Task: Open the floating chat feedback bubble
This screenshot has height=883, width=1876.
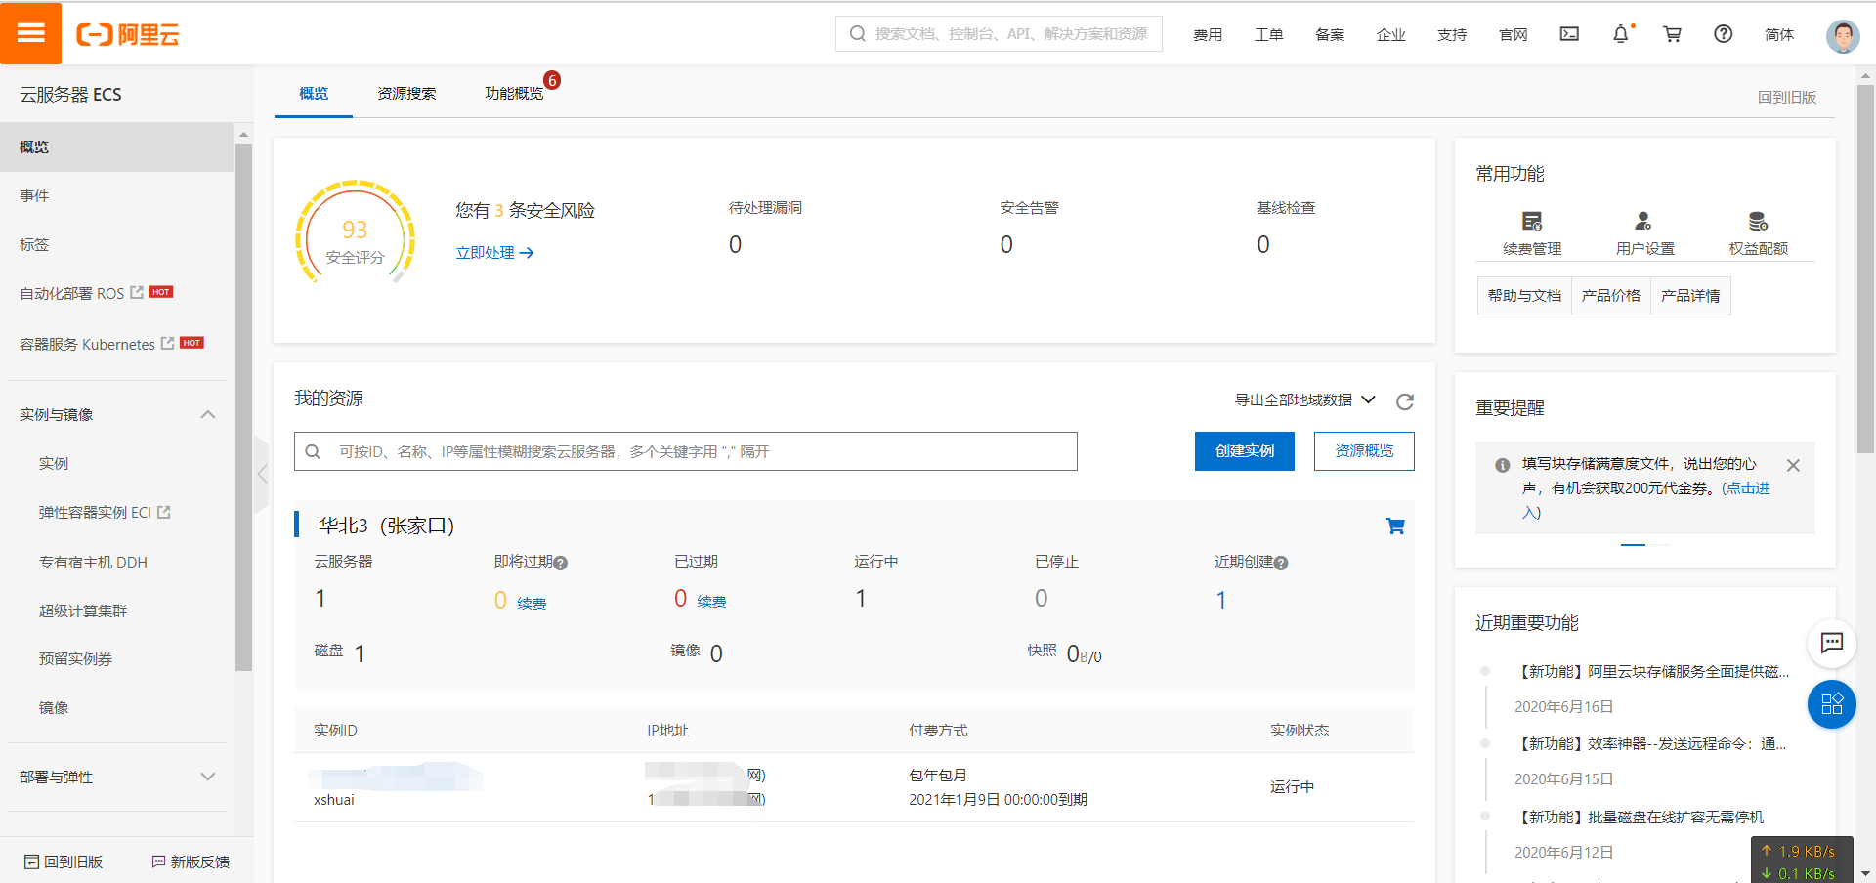Action: (1832, 644)
